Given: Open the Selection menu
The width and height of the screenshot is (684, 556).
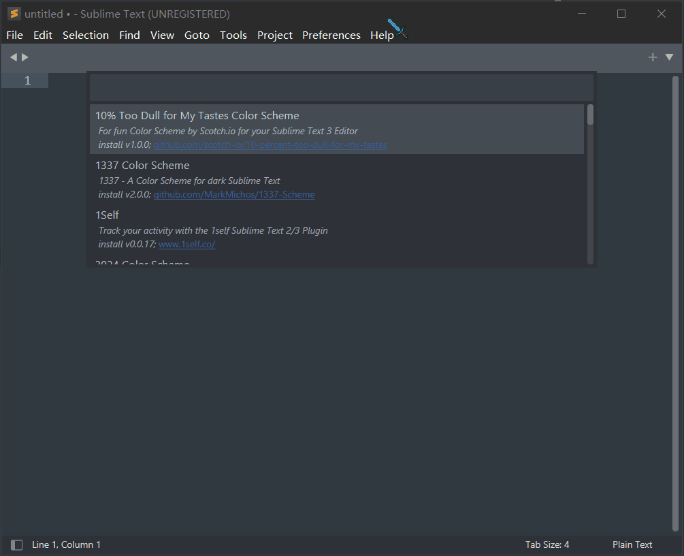Looking at the screenshot, I should (x=86, y=35).
